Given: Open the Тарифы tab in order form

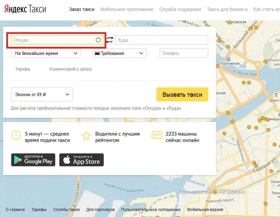Looking at the screenshot, I should point(23,69).
